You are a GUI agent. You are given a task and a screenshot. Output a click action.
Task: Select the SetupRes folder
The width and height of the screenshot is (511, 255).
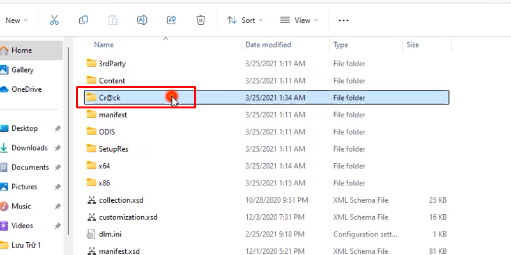(113, 149)
